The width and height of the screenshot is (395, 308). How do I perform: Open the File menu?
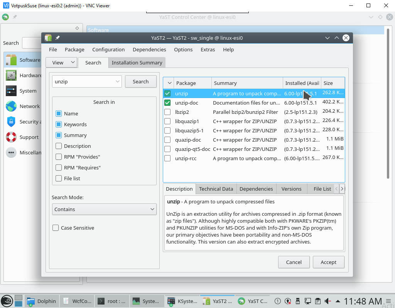[53, 49]
